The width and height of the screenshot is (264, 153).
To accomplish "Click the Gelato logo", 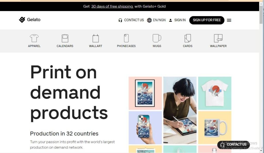I will tap(30, 20).
